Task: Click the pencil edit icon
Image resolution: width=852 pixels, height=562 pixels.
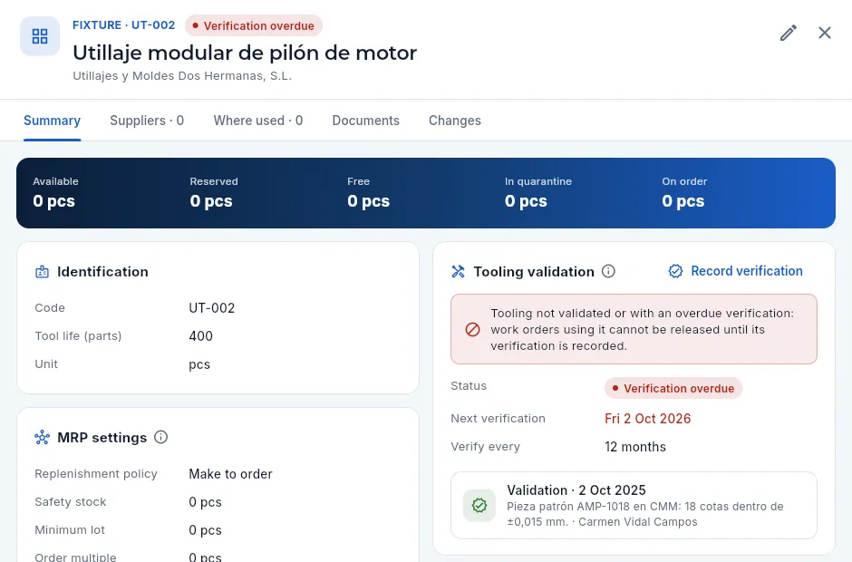Action: coord(789,34)
